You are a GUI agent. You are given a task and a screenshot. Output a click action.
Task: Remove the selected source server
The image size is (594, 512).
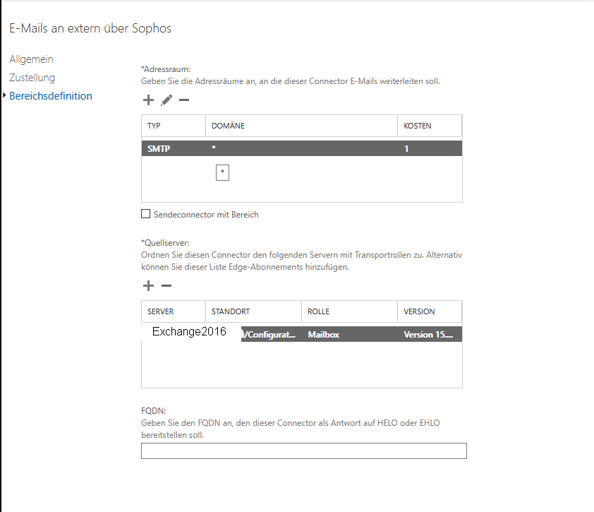click(166, 285)
